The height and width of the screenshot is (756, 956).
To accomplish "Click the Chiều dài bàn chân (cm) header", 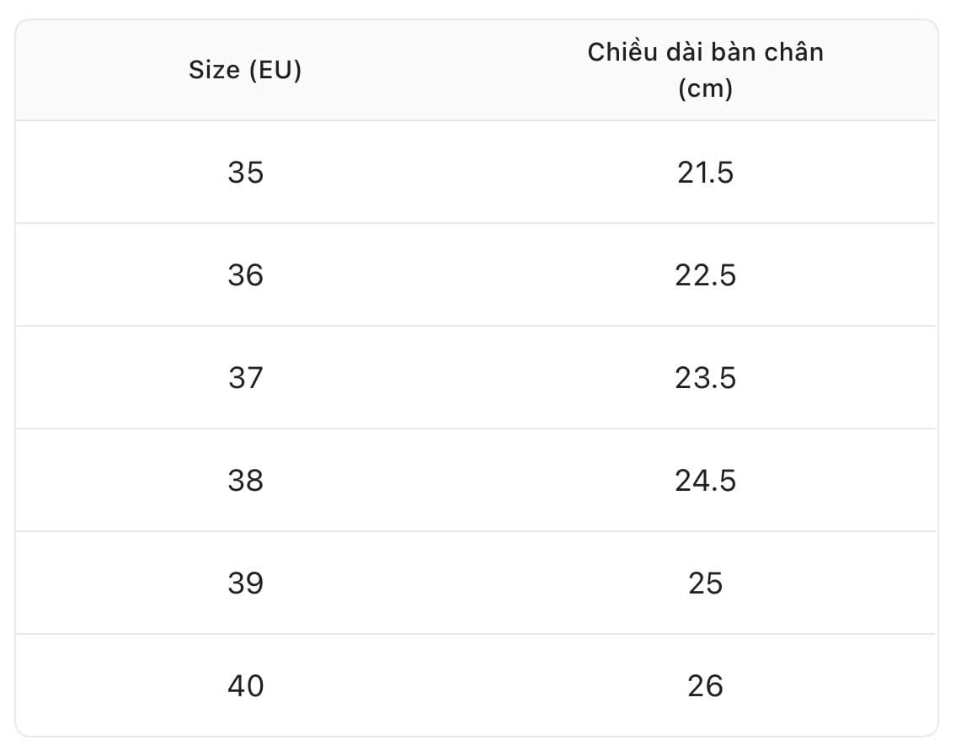I will tap(705, 70).
